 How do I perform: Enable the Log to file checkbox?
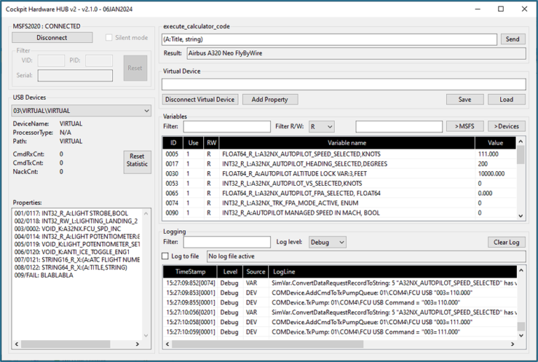166,256
